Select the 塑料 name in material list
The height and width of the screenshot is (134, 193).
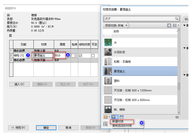click(117, 81)
